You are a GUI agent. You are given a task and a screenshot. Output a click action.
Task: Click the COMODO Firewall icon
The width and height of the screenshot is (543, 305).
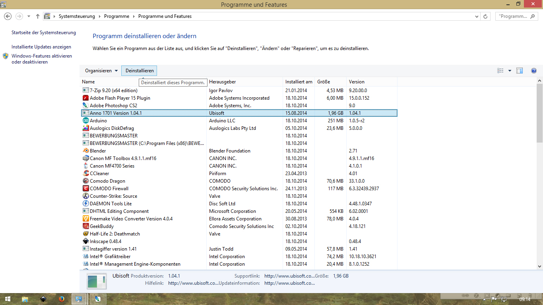[85, 189]
